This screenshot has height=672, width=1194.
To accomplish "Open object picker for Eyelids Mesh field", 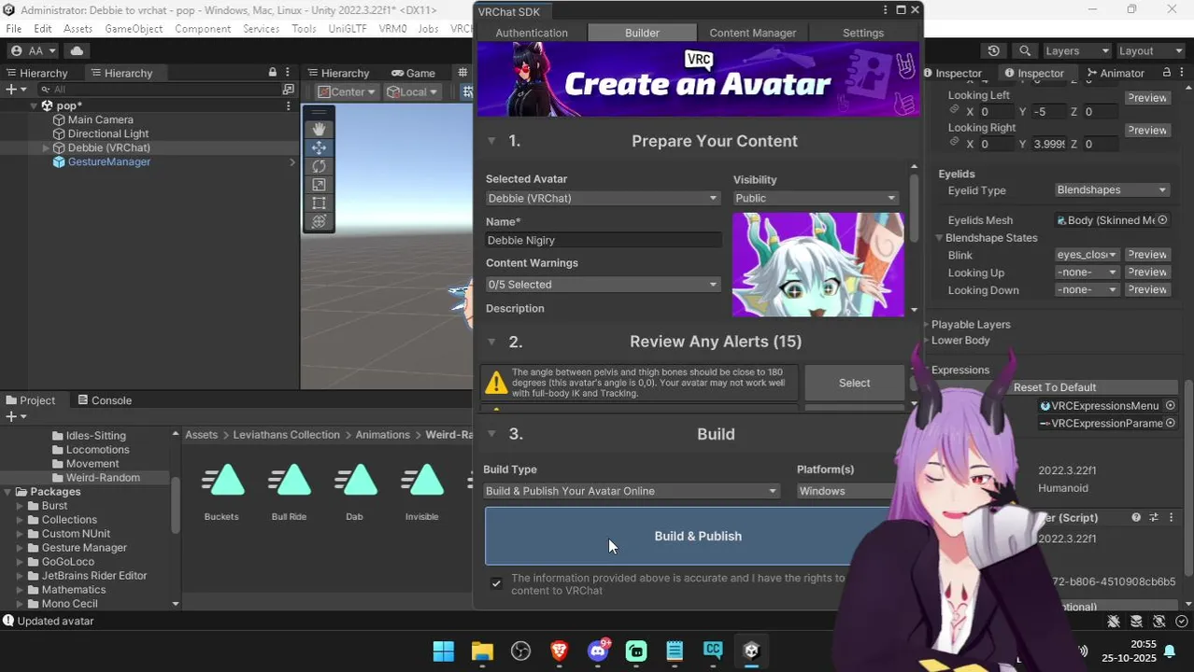I will tap(1163, 220).
